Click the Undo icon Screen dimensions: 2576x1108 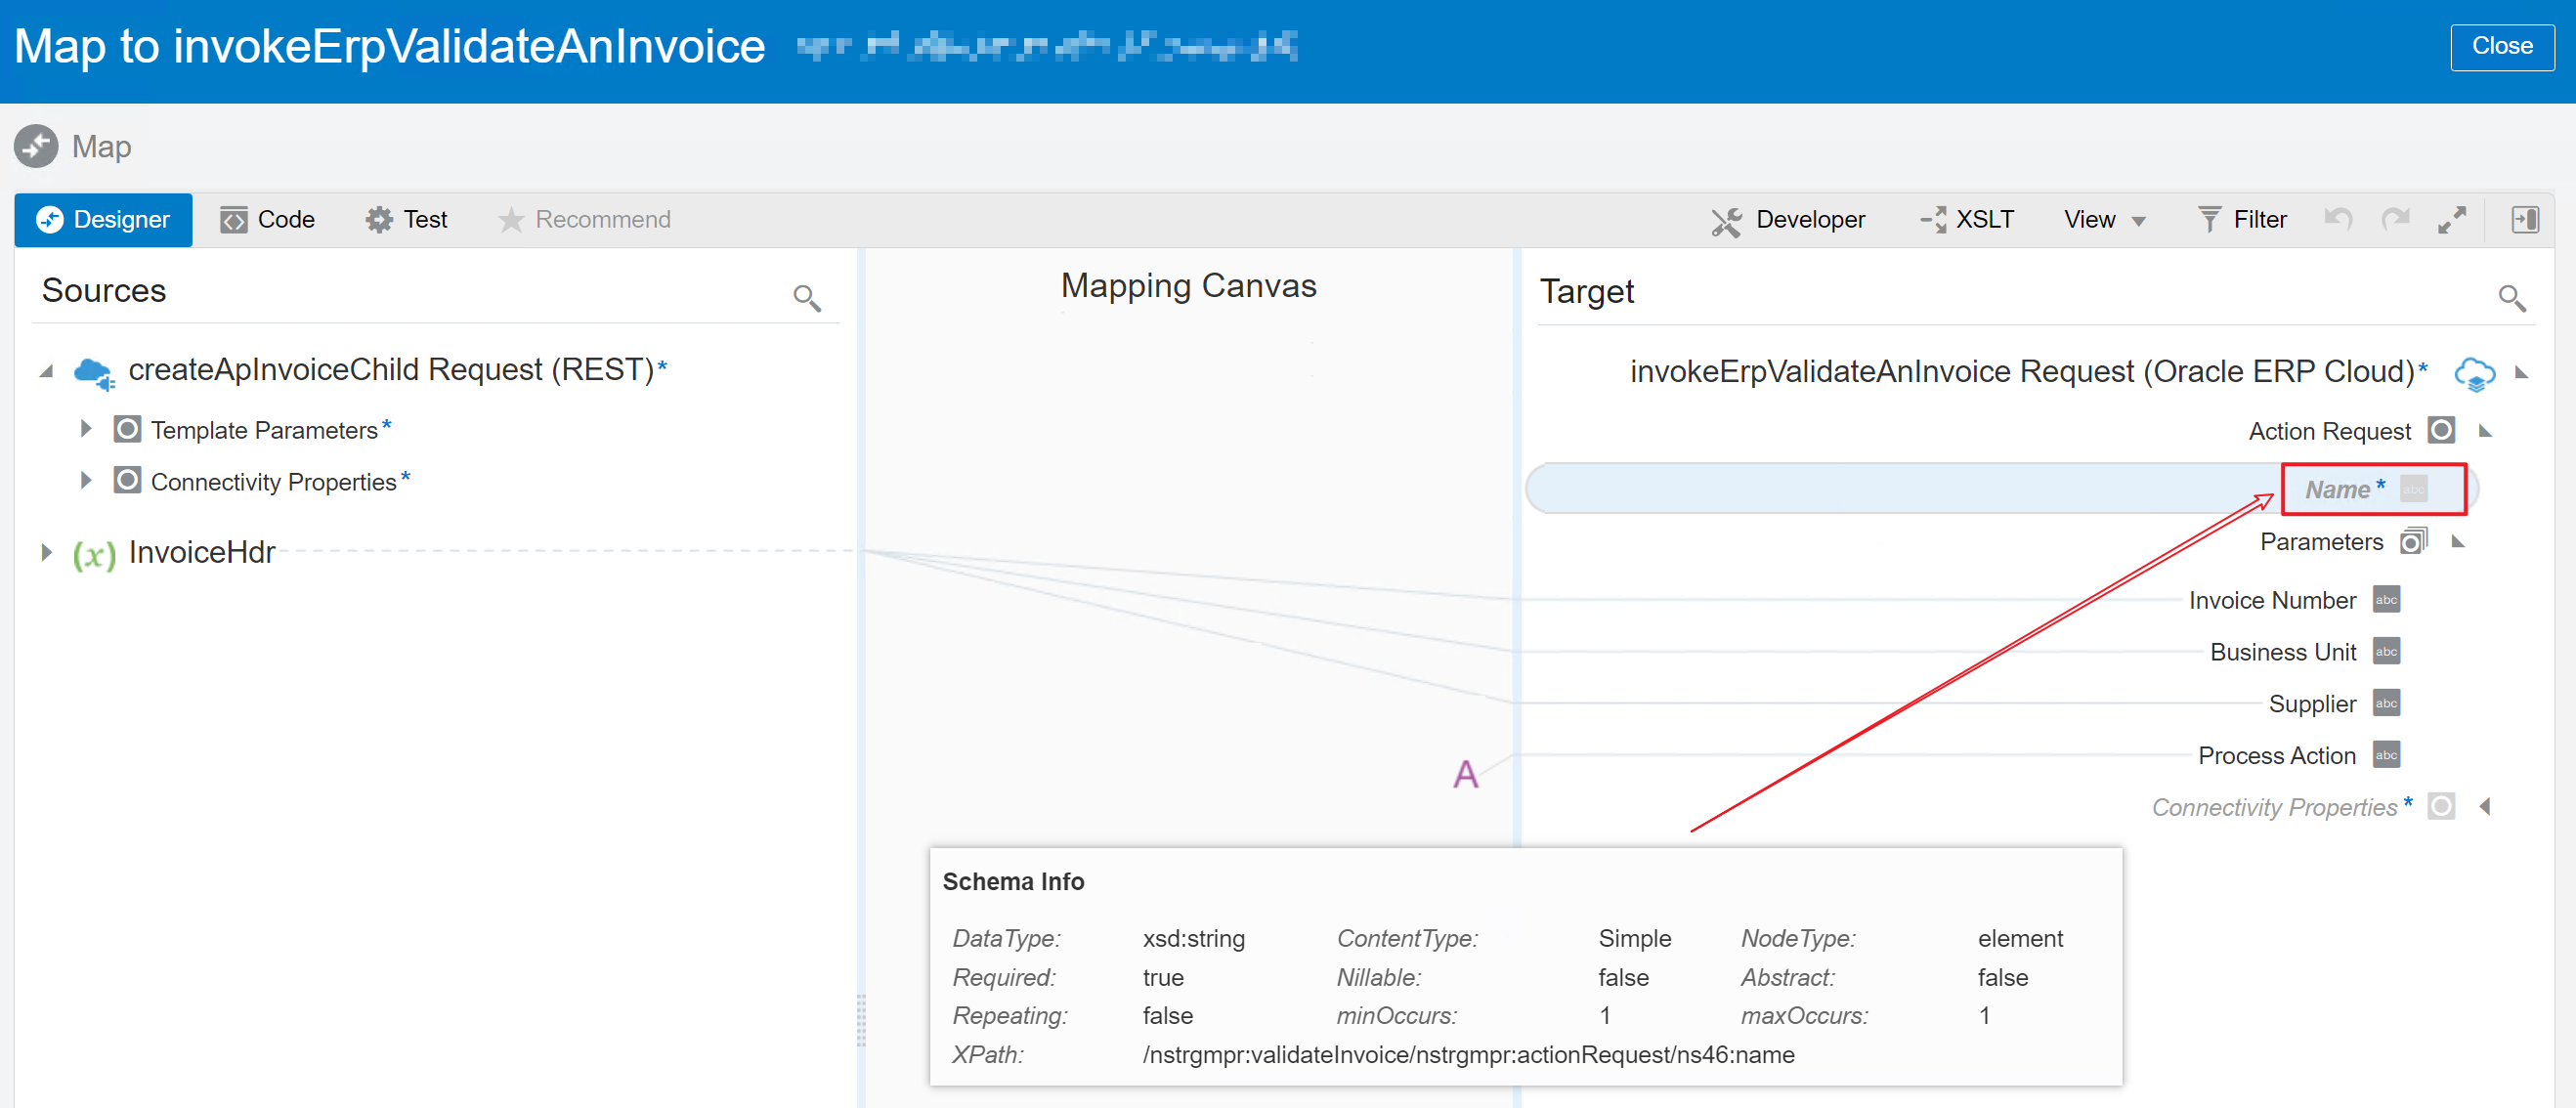[2338, 219]
